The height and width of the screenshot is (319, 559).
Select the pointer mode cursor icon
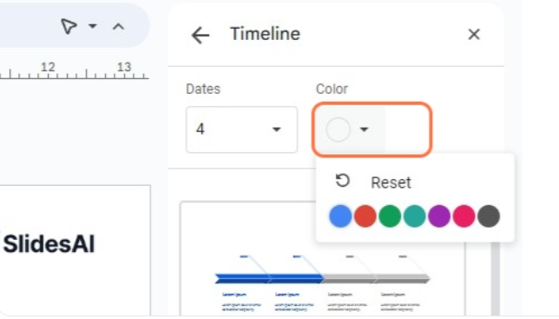(69, 26)
